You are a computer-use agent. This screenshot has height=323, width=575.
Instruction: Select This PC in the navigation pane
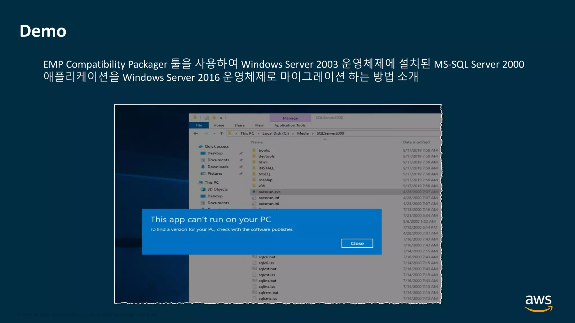211,182
